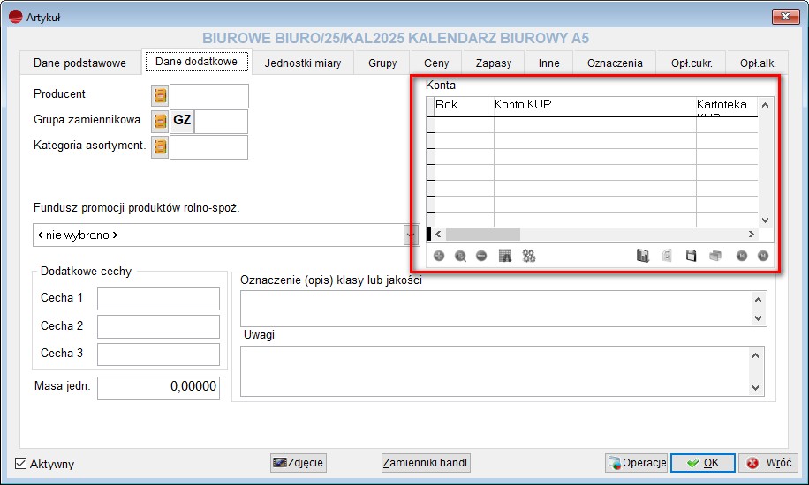809x485 pixels.
Task: Click into the Masa jedn. field
Action: (157, 388)
